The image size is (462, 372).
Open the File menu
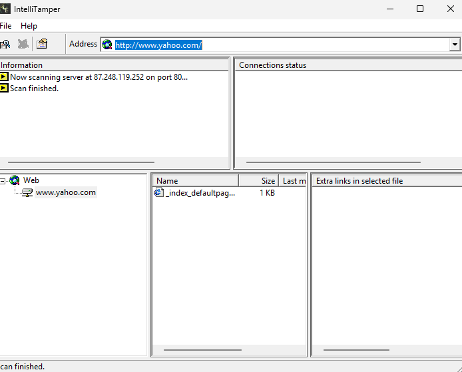point(5,26)
